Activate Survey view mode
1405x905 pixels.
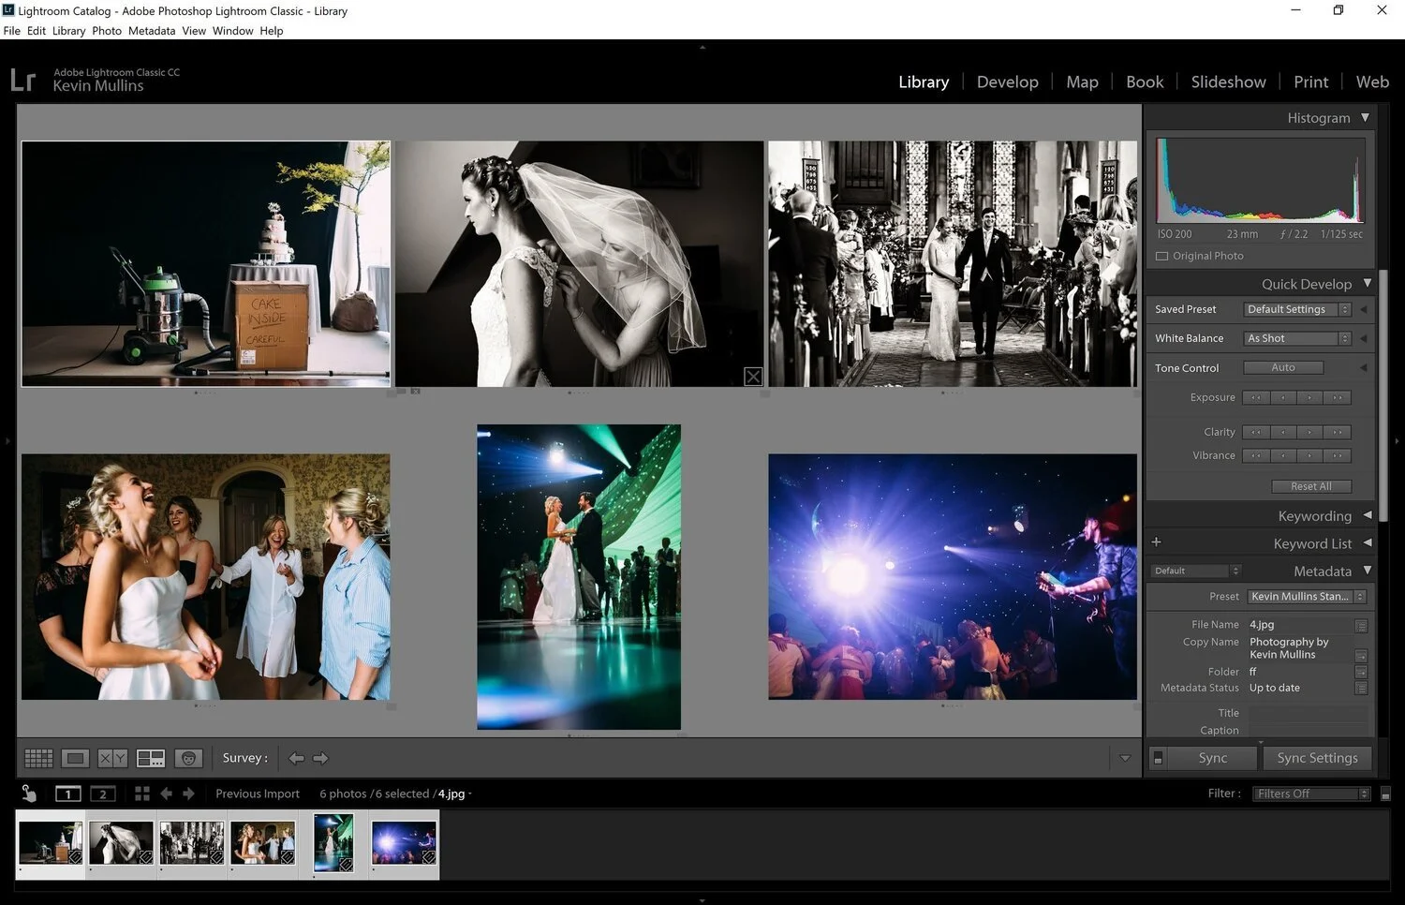click(x=150, y=757)
